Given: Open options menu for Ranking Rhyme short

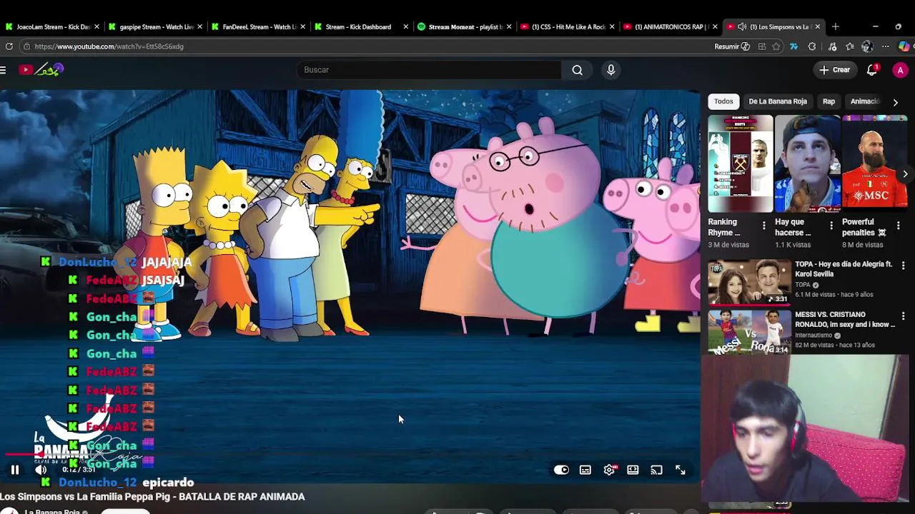Looking at the screenshot, I should [x=763, y=226].
